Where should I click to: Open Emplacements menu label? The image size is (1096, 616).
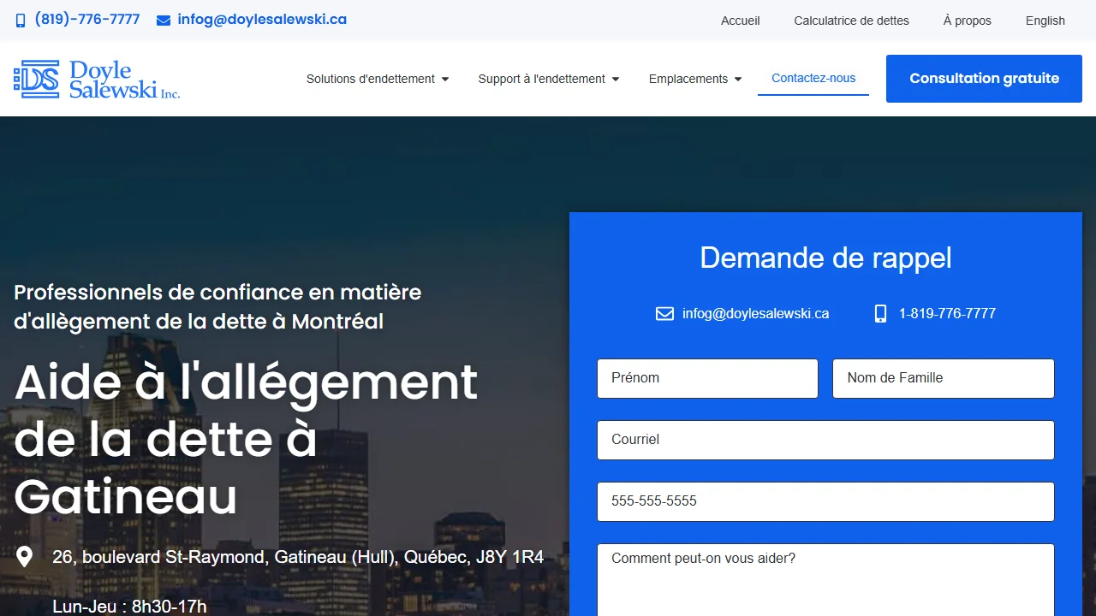pos(688,79)
